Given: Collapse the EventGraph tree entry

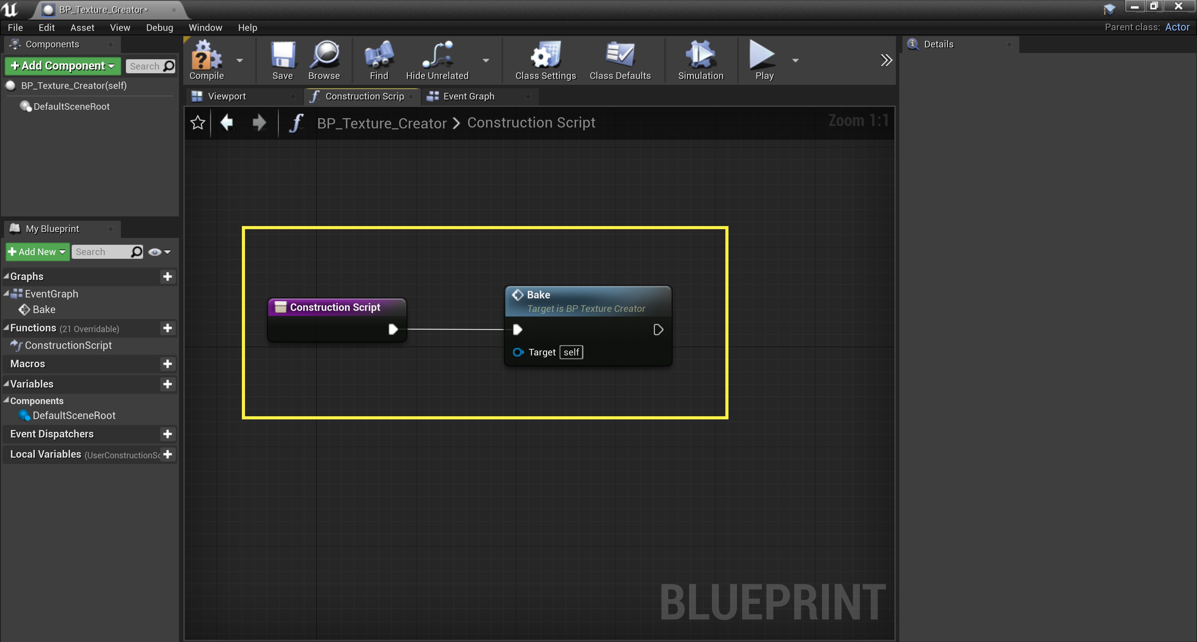Looking at the screenshot, I should coord(6,293).
